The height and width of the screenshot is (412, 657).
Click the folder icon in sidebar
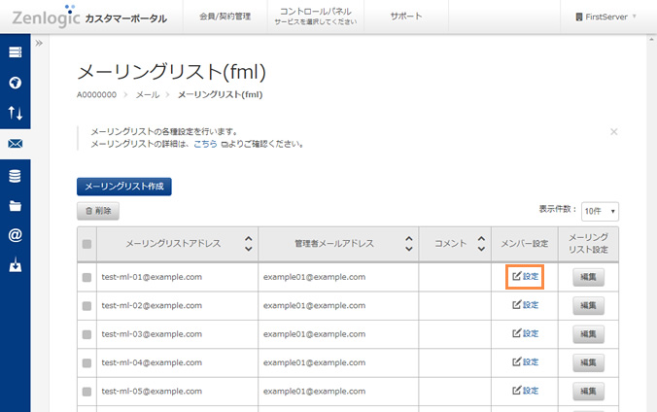pos(16,206)
